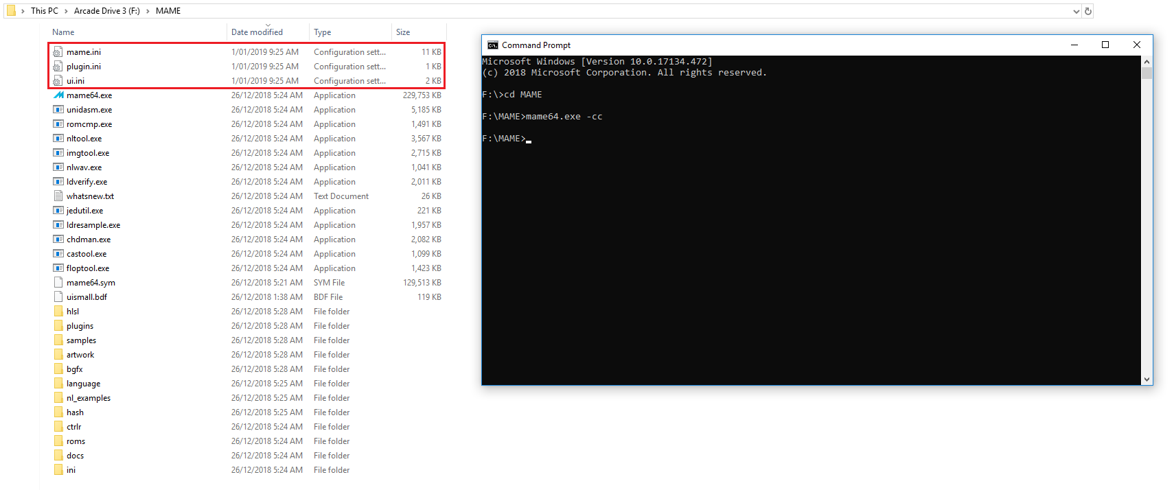
Task: Select the nl_examples folder name
Action: click(x=89, y=398)
